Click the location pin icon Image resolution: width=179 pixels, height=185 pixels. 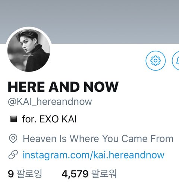tap(13, 138)
